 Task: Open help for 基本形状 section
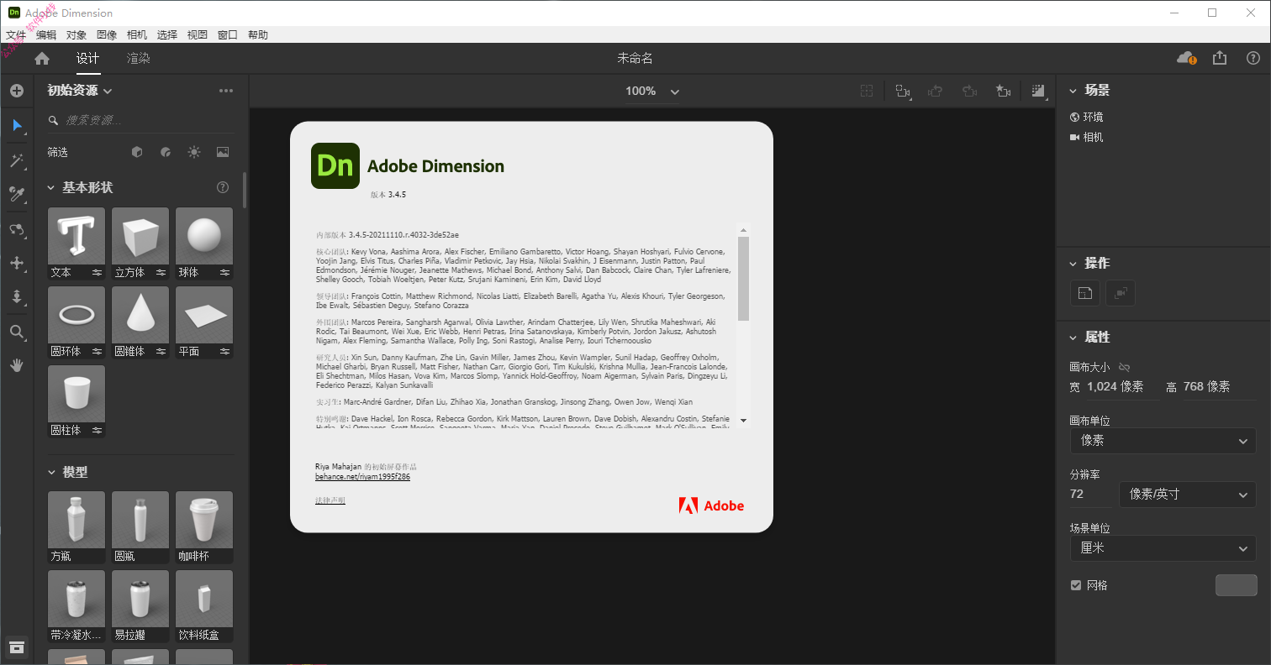223,187
